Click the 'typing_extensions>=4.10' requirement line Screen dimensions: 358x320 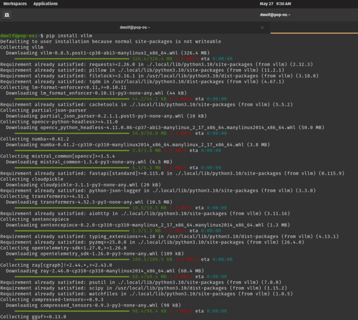(169, 237)
